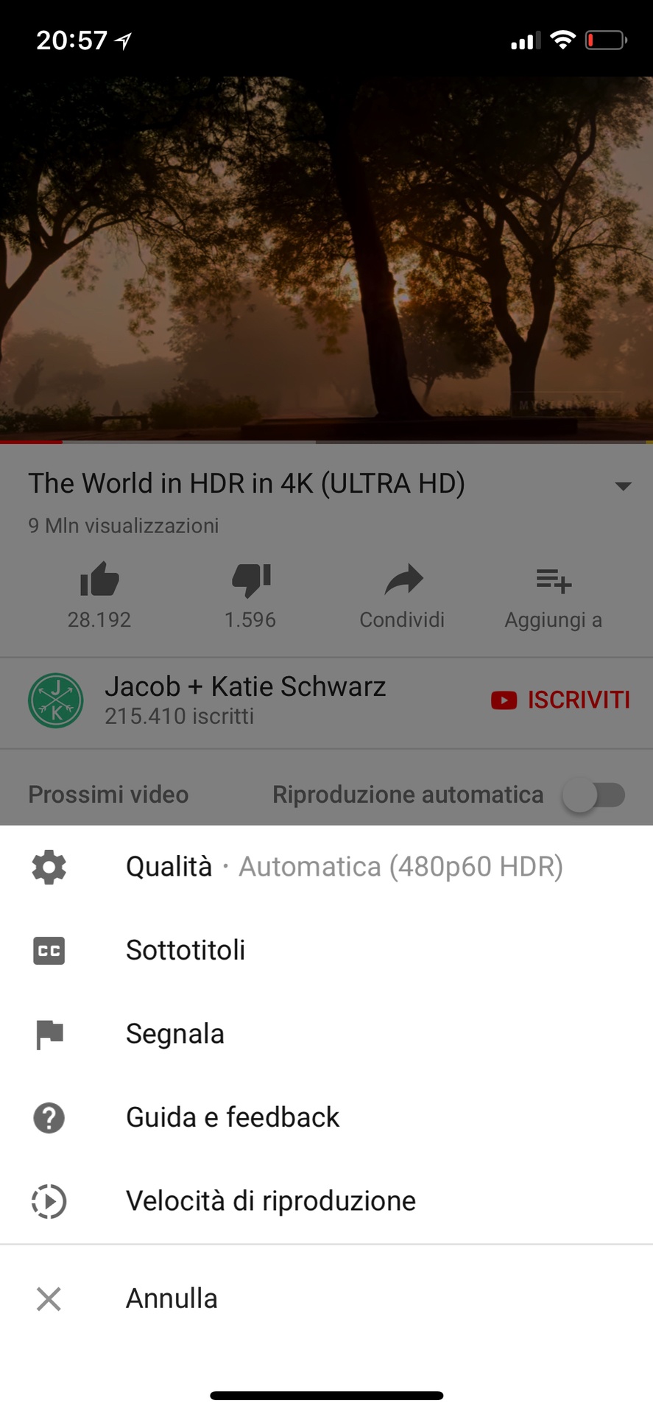Toggle the Riproduzione automatica switch
Viewport: 653px width, 1414px height.
pyautogui.click(x=594, y=795)
